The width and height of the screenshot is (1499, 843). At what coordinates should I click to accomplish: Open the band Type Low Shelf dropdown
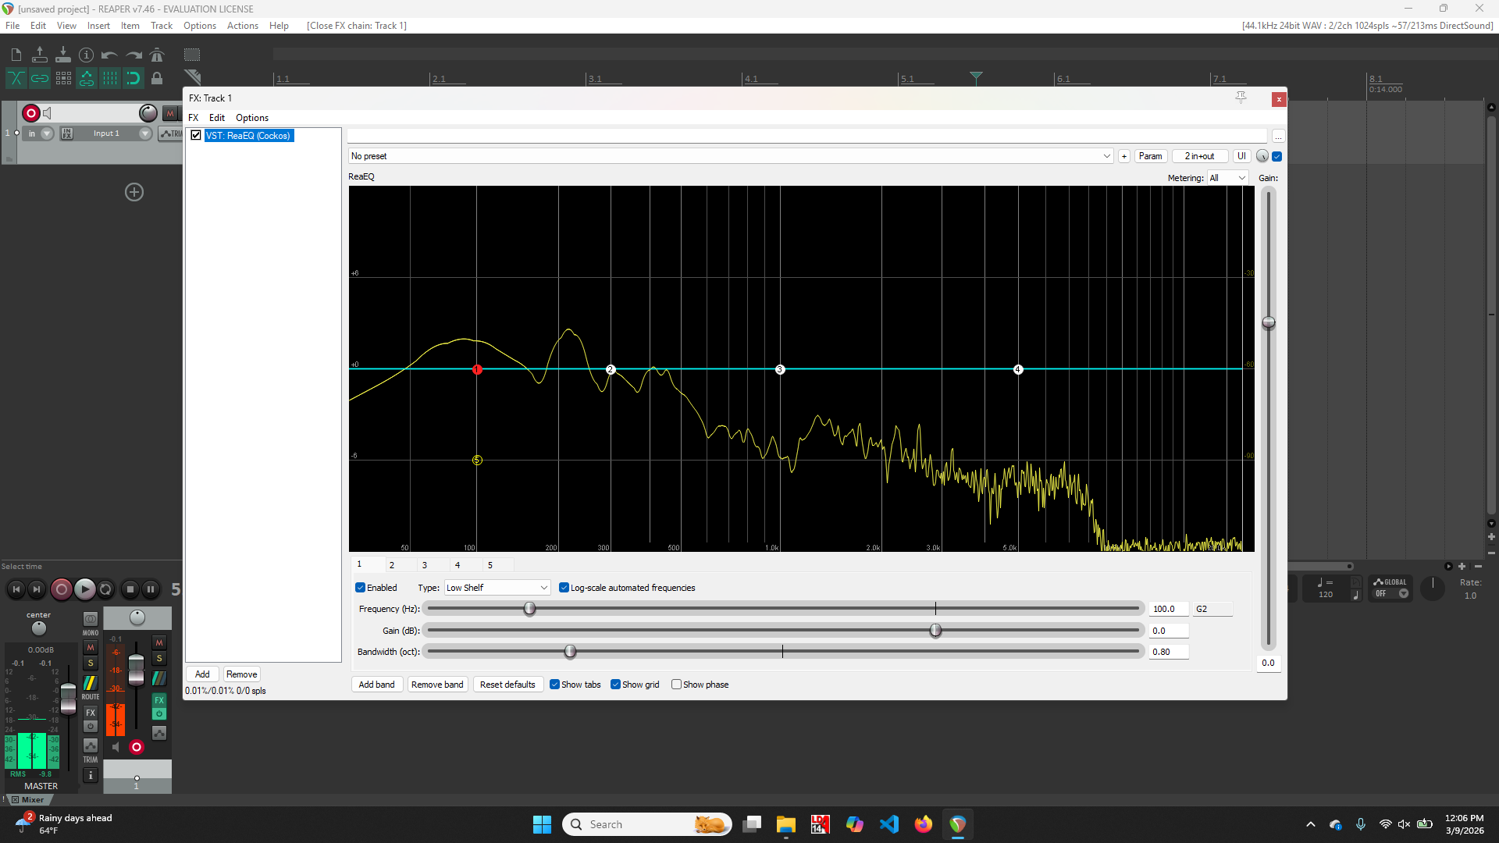click(497, 588)
